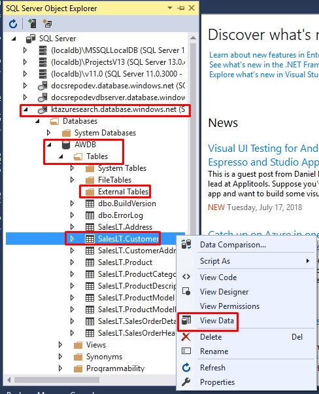Open the Object Explorer window options arrow

click(170, 8)
